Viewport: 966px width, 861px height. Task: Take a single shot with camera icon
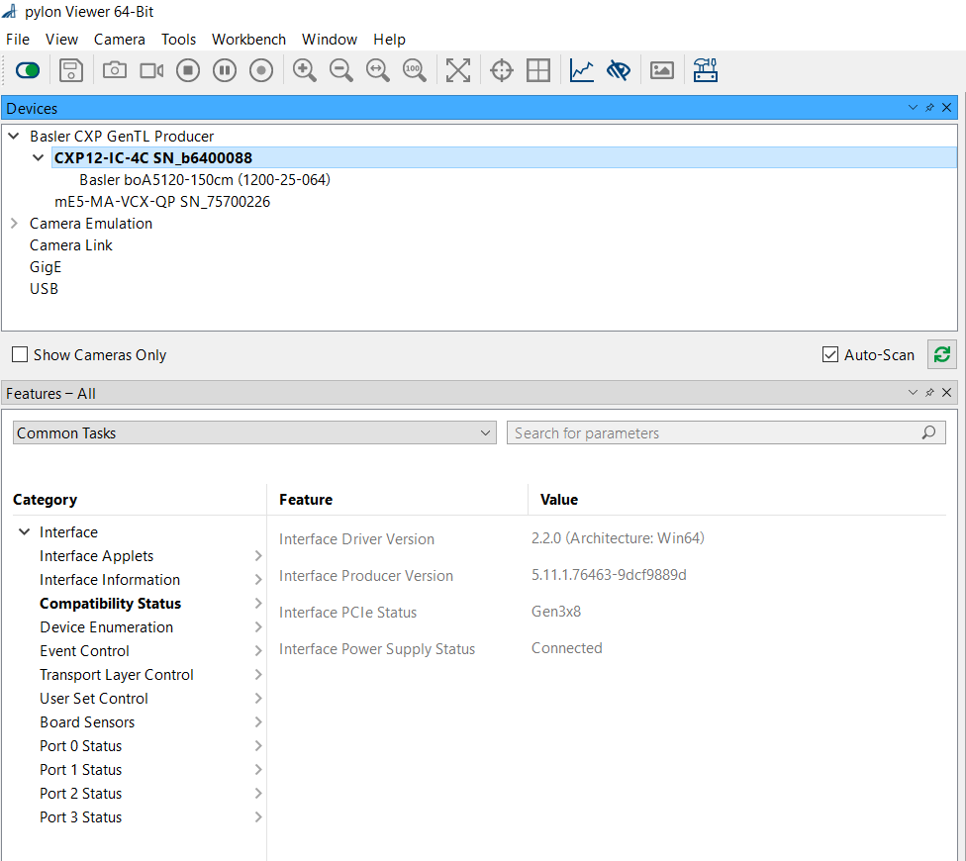tap(115, 70)
